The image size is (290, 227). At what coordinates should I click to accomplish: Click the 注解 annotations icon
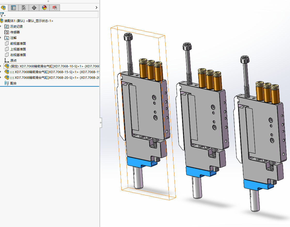(7, 38)
